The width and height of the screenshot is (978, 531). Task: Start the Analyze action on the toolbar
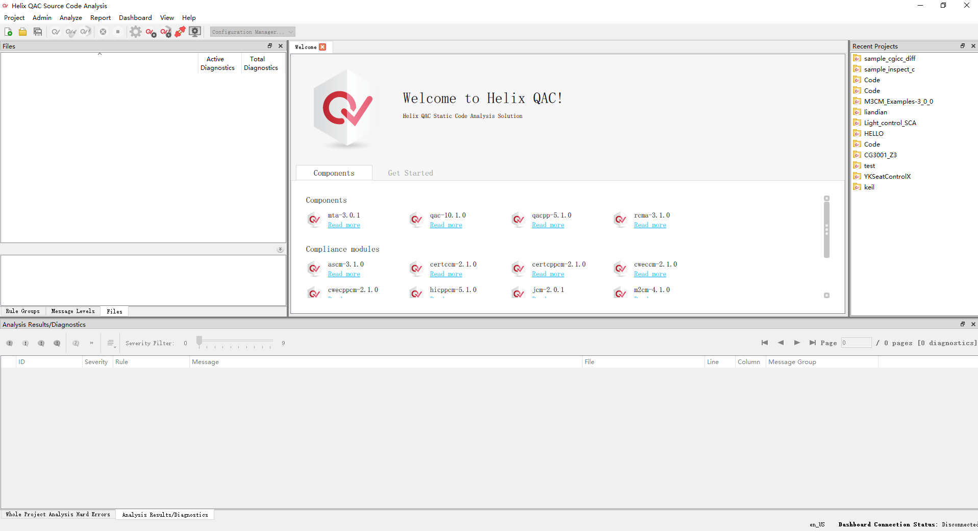(x=56, y=32)
